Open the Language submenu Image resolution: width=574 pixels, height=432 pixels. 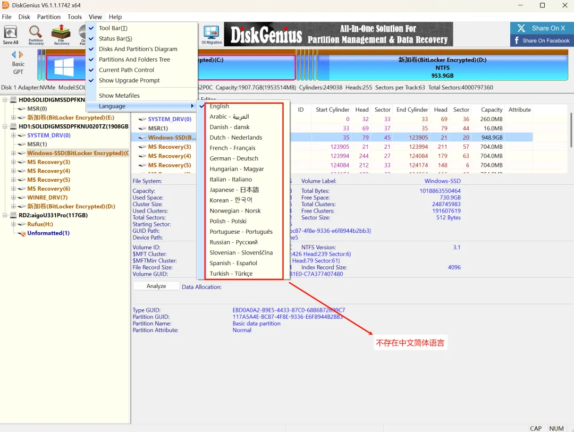142,106
